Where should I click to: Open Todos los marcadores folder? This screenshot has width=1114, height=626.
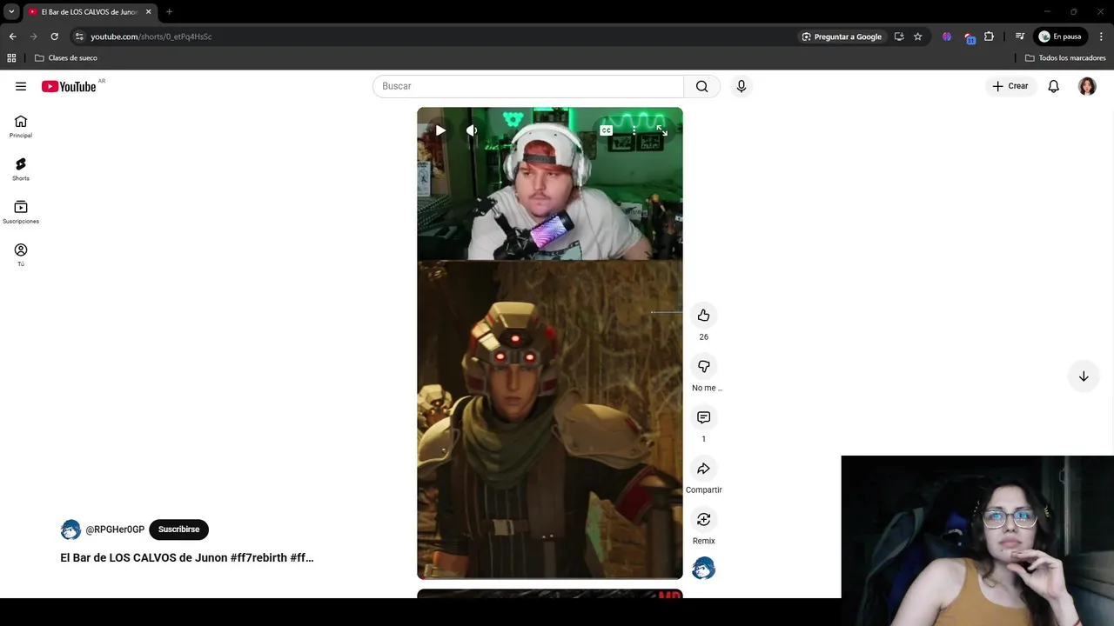[x=1065, y=58]
